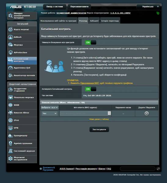Open the Брандмауер flame icon

tap(10, 136)
